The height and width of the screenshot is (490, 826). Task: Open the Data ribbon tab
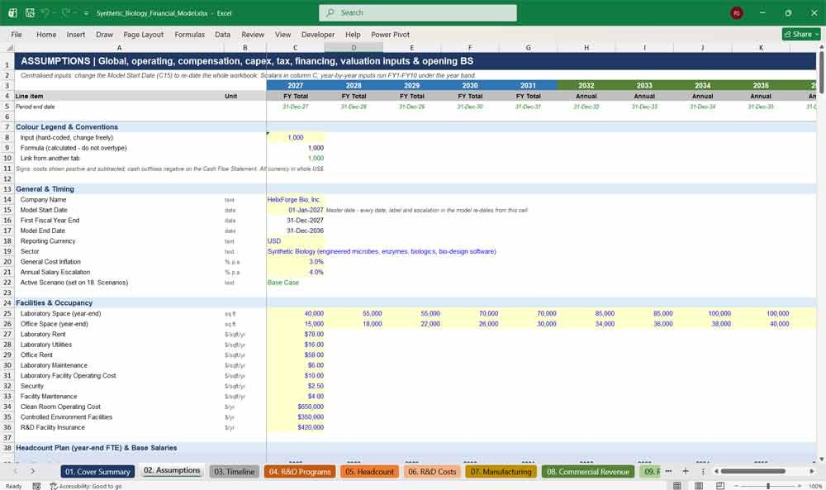[x=222, y=34]
